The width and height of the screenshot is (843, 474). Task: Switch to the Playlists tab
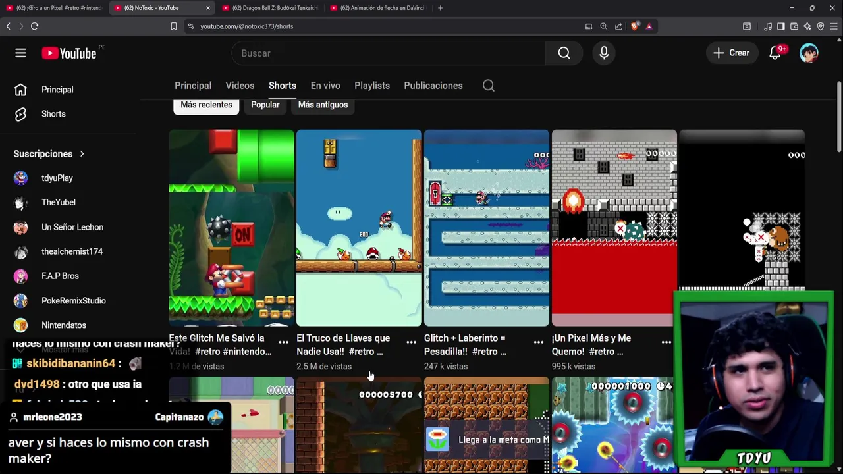click(372, 86)
